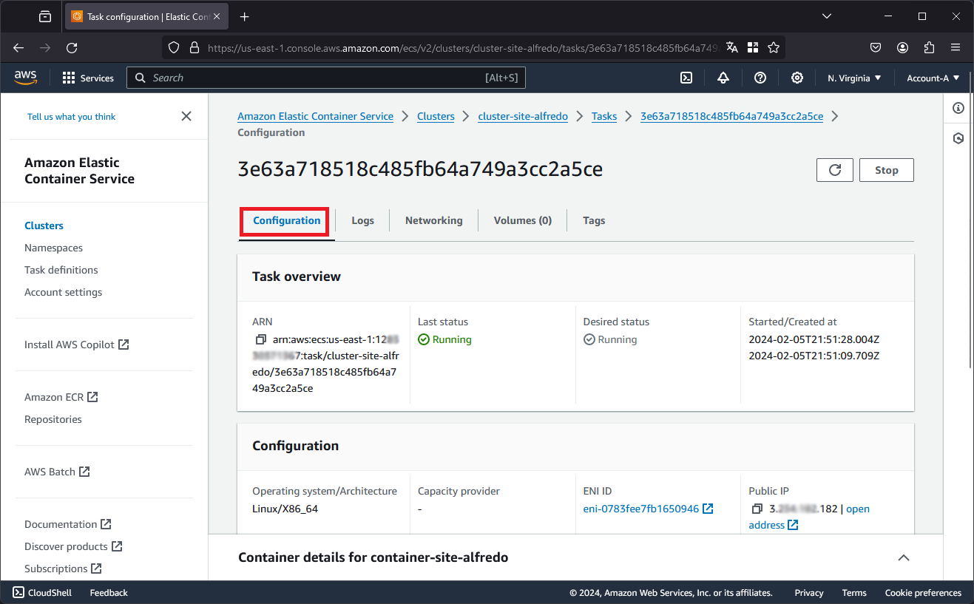This screenshot has width=974, height=604.
Task: Click the translate page icon
Action: pos(732,47)
